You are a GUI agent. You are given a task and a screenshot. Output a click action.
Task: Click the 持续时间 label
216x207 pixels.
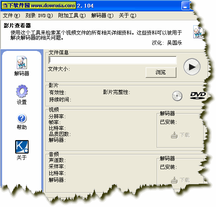click(x=60, y=100)
